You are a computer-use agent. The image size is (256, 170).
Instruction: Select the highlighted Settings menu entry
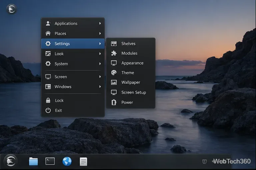coord(73,43)
